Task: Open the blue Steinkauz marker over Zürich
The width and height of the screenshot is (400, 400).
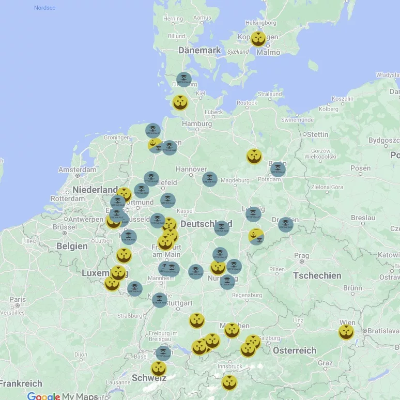Action: tap(163, 353)
